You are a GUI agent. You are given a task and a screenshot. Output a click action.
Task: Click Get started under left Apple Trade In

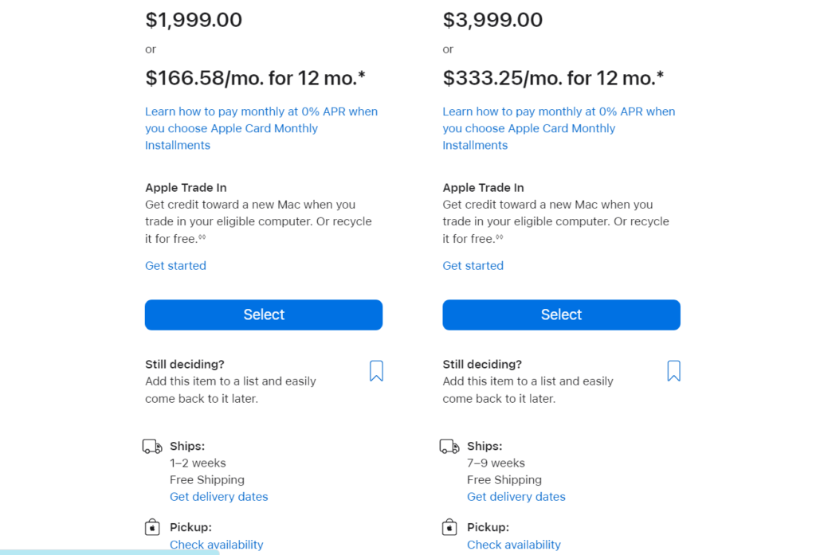click(x=175, y=266)
